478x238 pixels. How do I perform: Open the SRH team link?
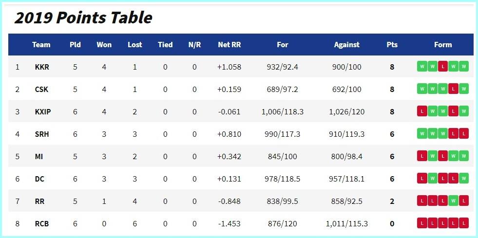[x=42, y=134]
